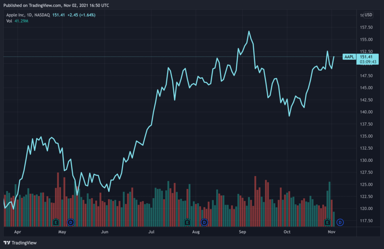Click the 127.50 price axis label
The image size is (384, 249).
[366, 172]
